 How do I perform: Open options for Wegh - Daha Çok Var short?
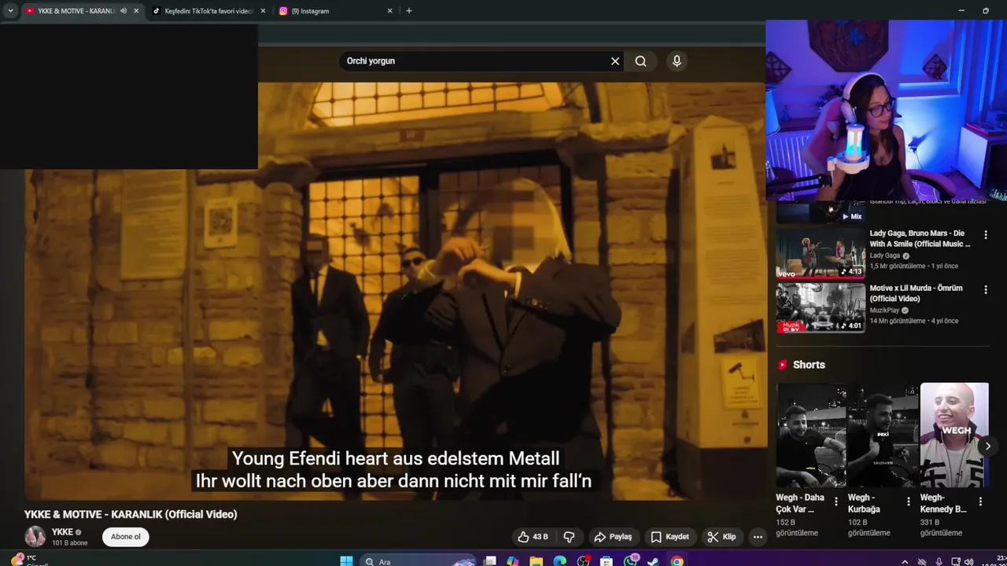tap(836, 502)
